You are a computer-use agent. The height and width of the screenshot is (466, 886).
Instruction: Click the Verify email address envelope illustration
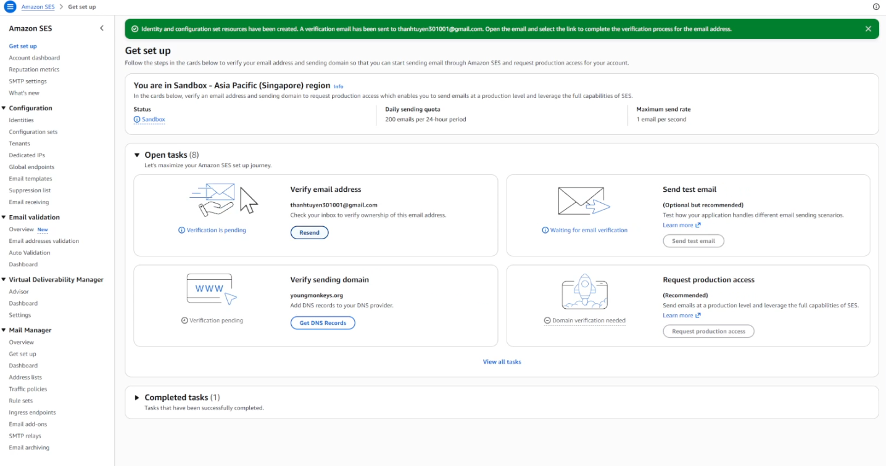(223, 198)
